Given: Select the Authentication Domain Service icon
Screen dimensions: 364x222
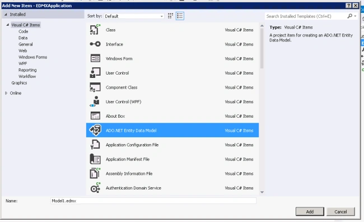Looking at the screenshot, I should point(95,188).
